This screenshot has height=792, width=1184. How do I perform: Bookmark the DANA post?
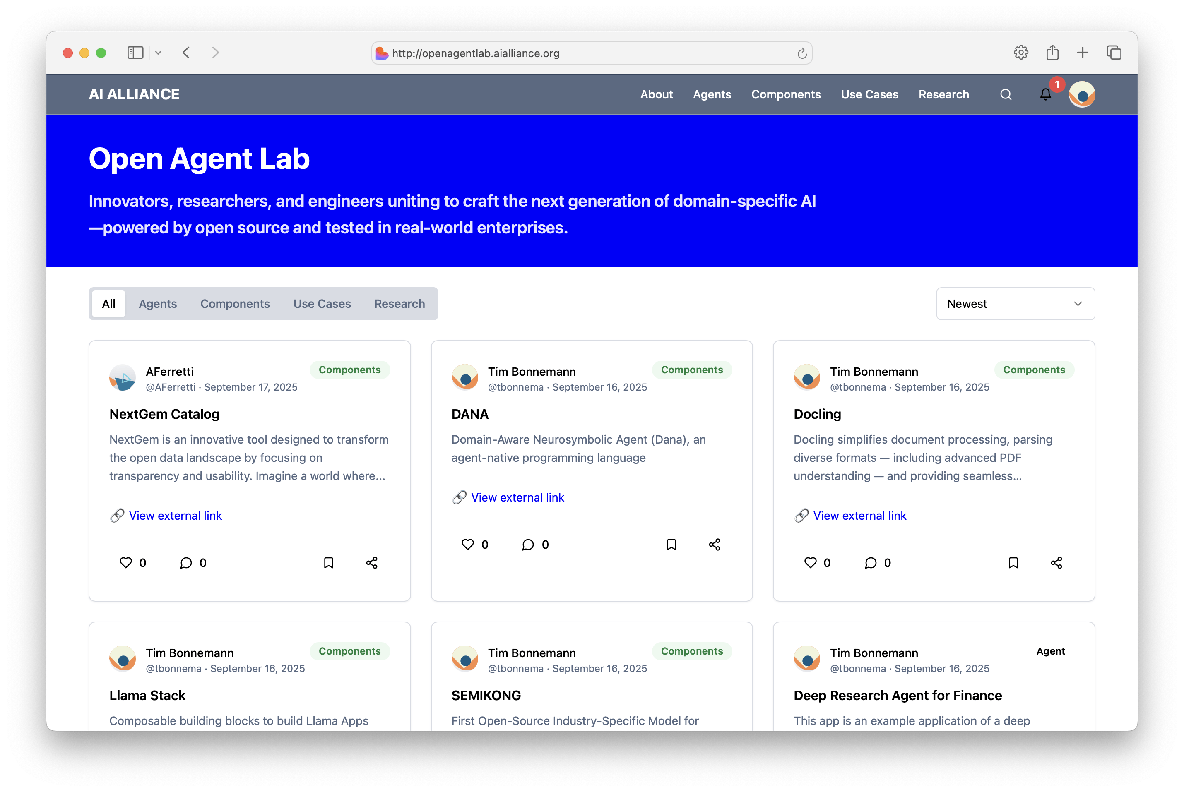(x=671, y=545)
